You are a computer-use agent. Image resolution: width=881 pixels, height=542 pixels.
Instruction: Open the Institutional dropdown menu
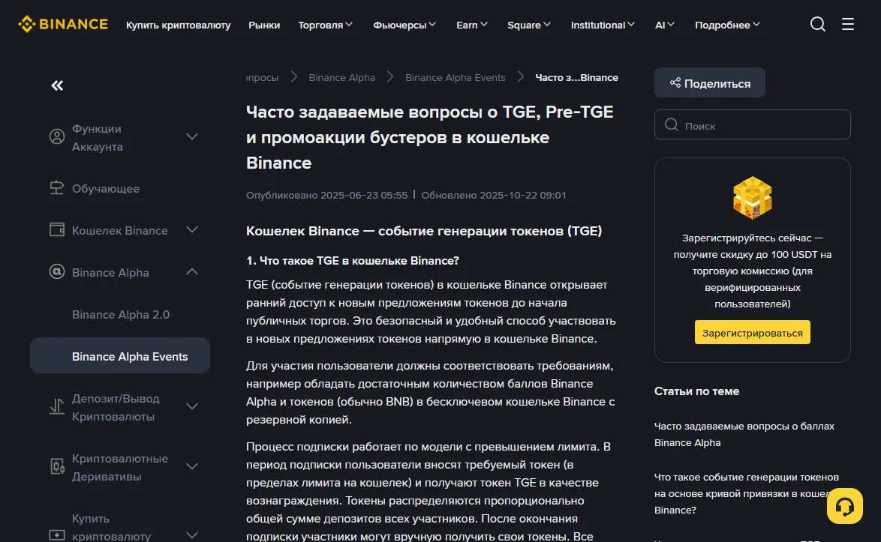point(603,25)
